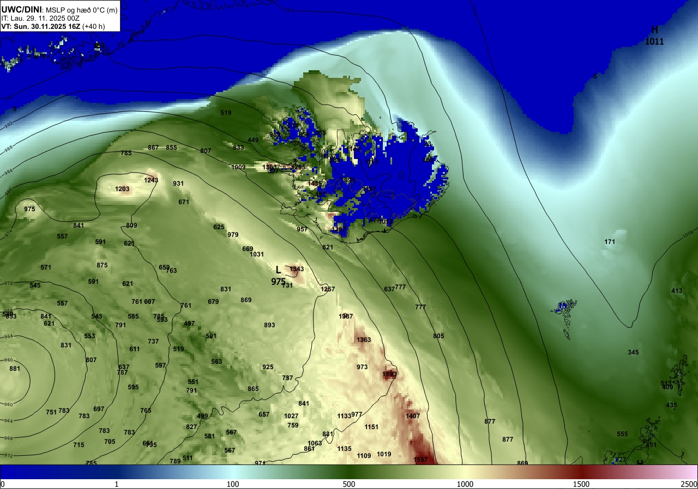The height and width of the screenshot is (489, 698).
Task: Click the 925 height value
Action: point(268,367)
